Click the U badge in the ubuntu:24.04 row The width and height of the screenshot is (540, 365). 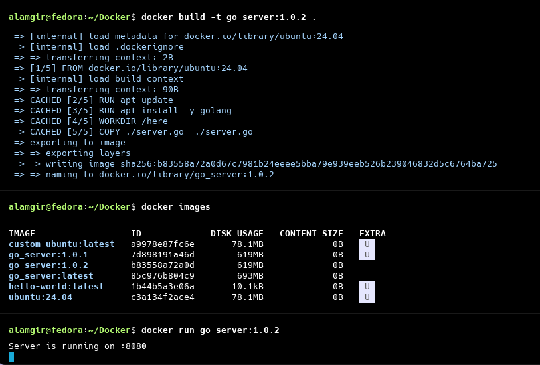[367, 297]
